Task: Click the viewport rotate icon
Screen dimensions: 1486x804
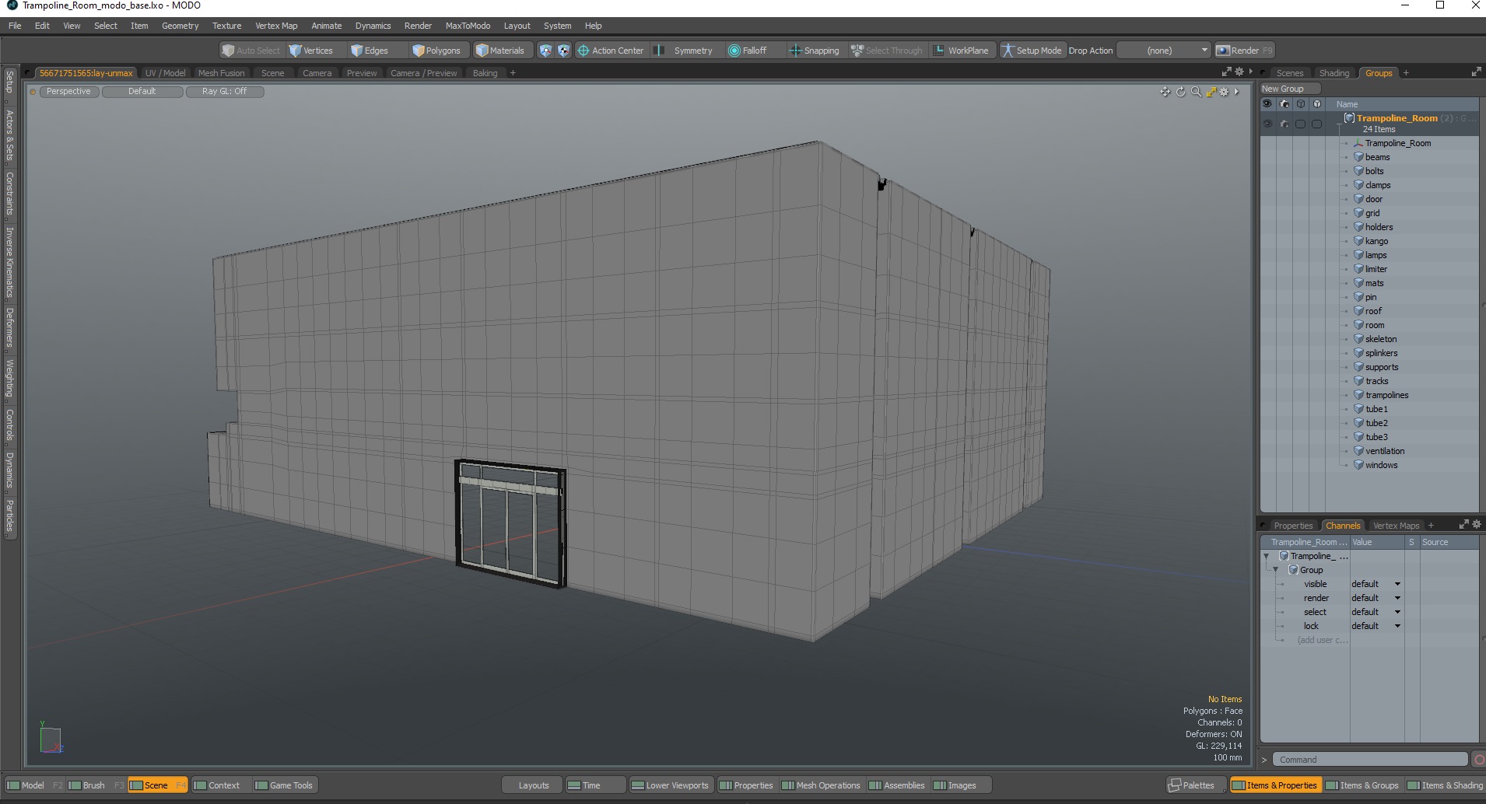Action: tap(1180, 92)
